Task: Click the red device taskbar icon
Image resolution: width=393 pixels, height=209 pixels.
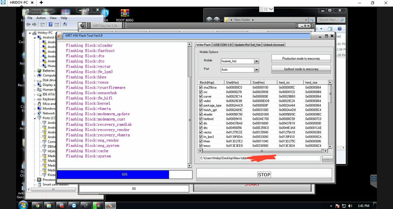Action: (62, 206)
